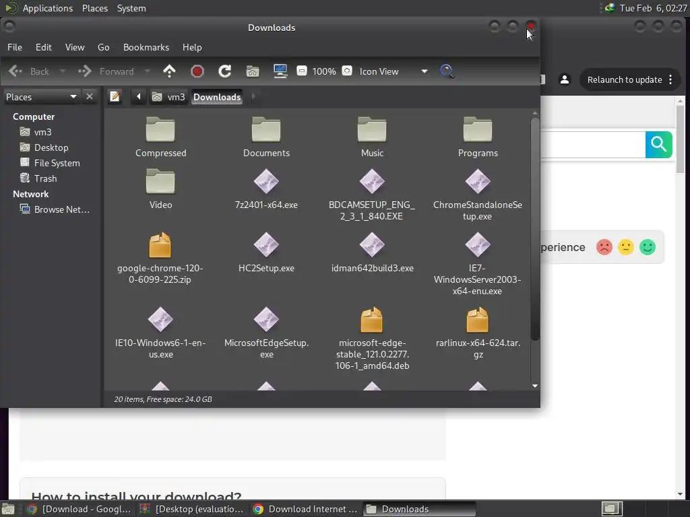690x517 pixels.
Task: Open Forward history dropdown arrow
Action: 148,71
